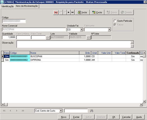
Task: Go to previous record arrow
Action: point(65,12)
